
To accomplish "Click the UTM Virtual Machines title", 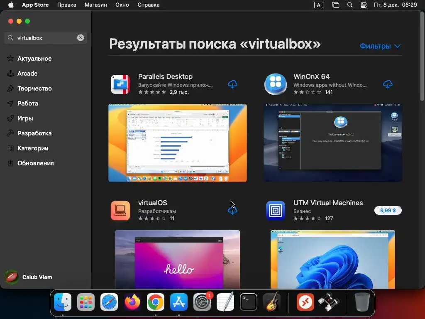I will click(328, 203).
